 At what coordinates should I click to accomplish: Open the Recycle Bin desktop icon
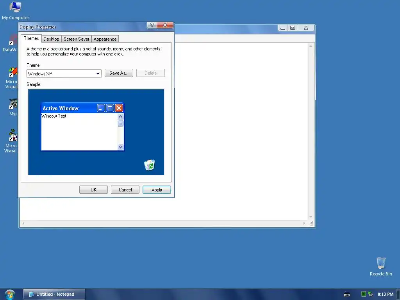point(380,266)
